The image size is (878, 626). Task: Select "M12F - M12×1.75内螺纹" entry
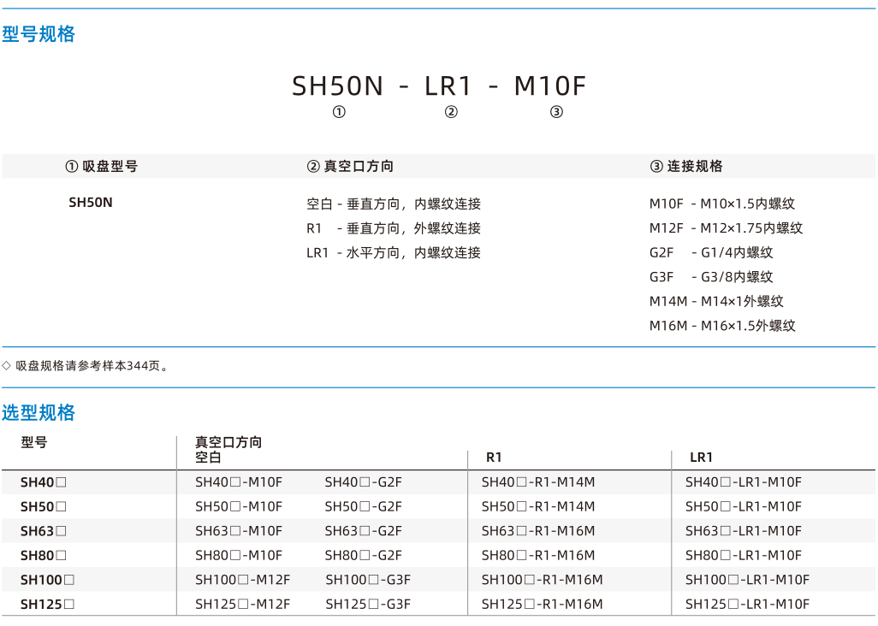click(x=726, y=228)
